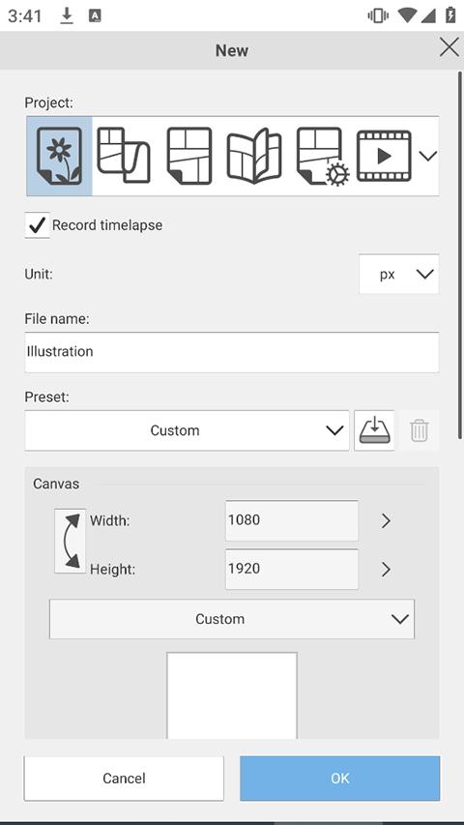Expand more project types chevron
Image resolution: width=464 pixels, height=825 pixels.
(x=428, y=156)
